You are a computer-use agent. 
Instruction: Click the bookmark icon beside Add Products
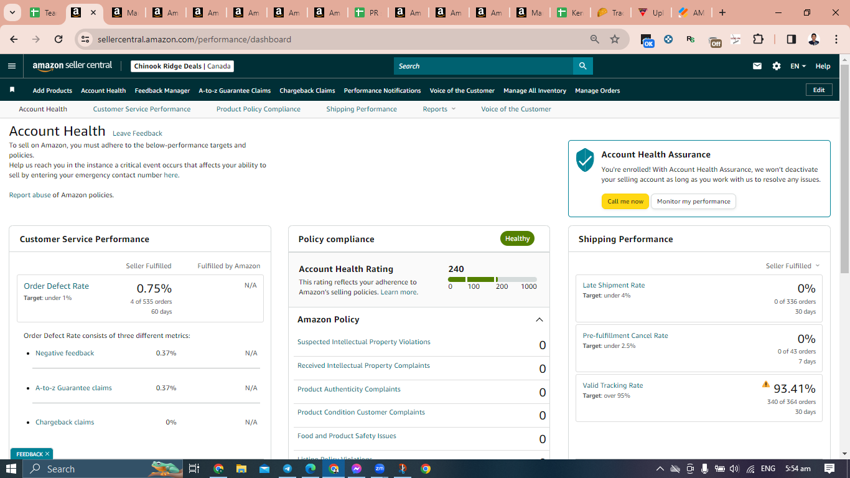[x=12, y=90]
